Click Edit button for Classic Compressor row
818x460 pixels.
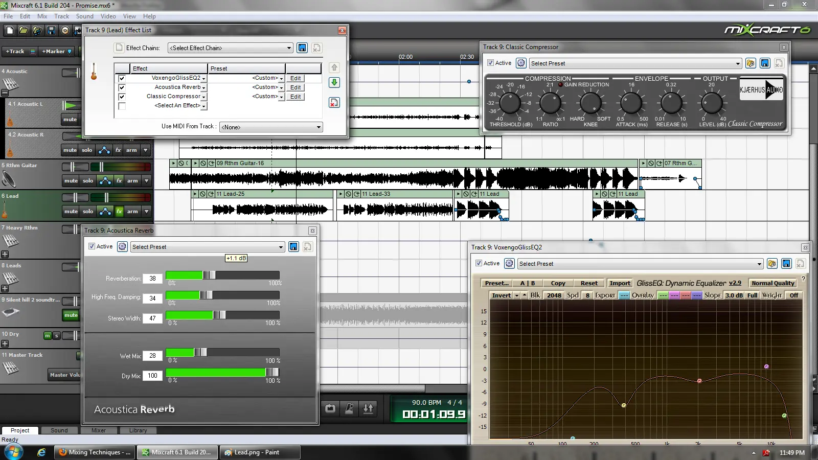pyautogui.click(x=296, y=97)
